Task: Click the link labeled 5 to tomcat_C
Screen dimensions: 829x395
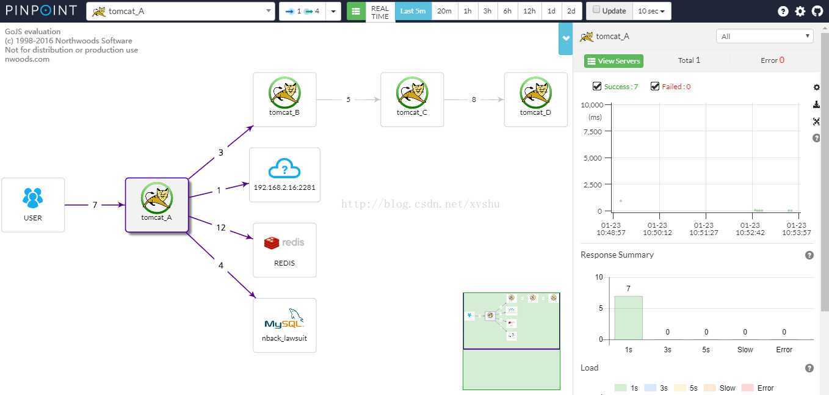Action: click(349, 100)
